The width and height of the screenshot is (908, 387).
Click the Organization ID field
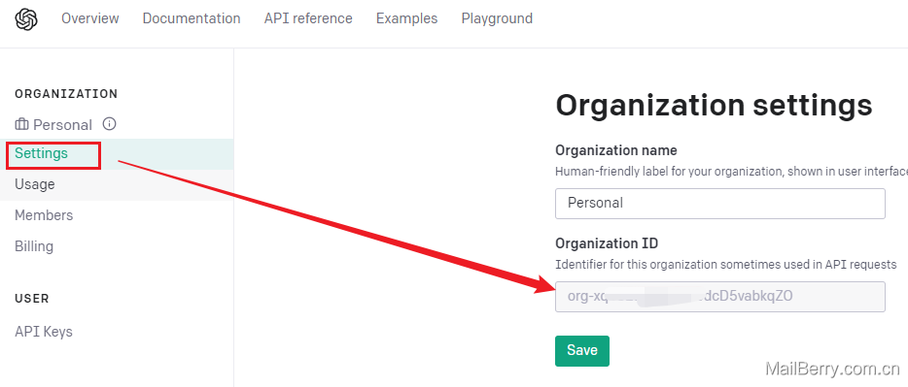pos(719,297)
